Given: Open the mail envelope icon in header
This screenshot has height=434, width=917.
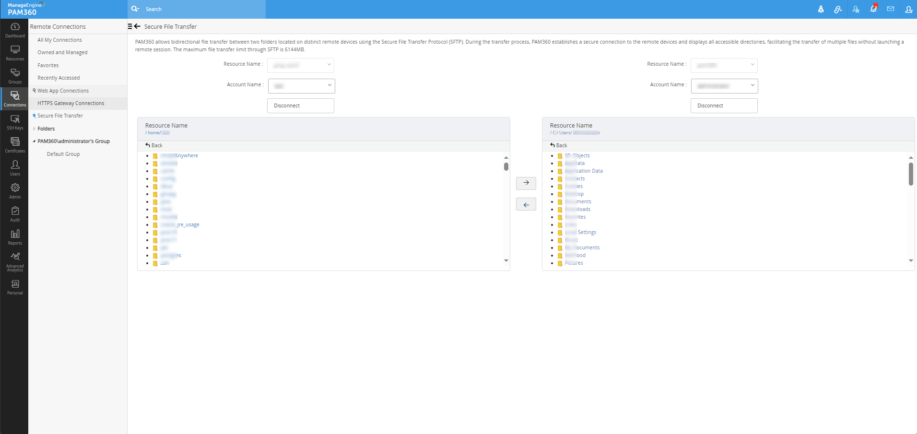Looking at the screenshot, I should tap(891, 9).
